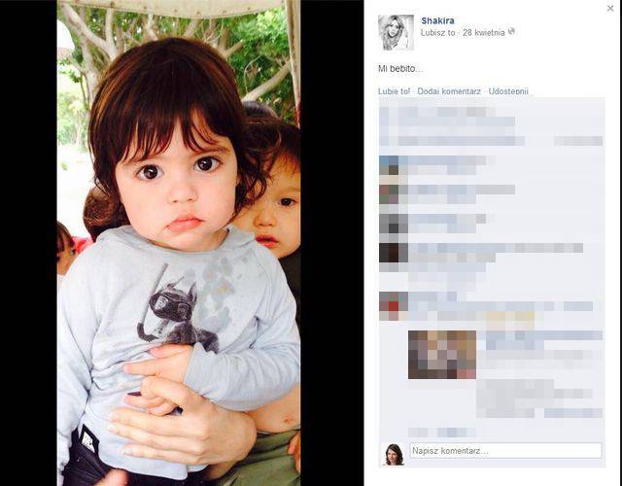Click the blurred timestamp on the first comment
Image resolution: width=622 pixels, height=486 pixels.
(x=578, y=141)
